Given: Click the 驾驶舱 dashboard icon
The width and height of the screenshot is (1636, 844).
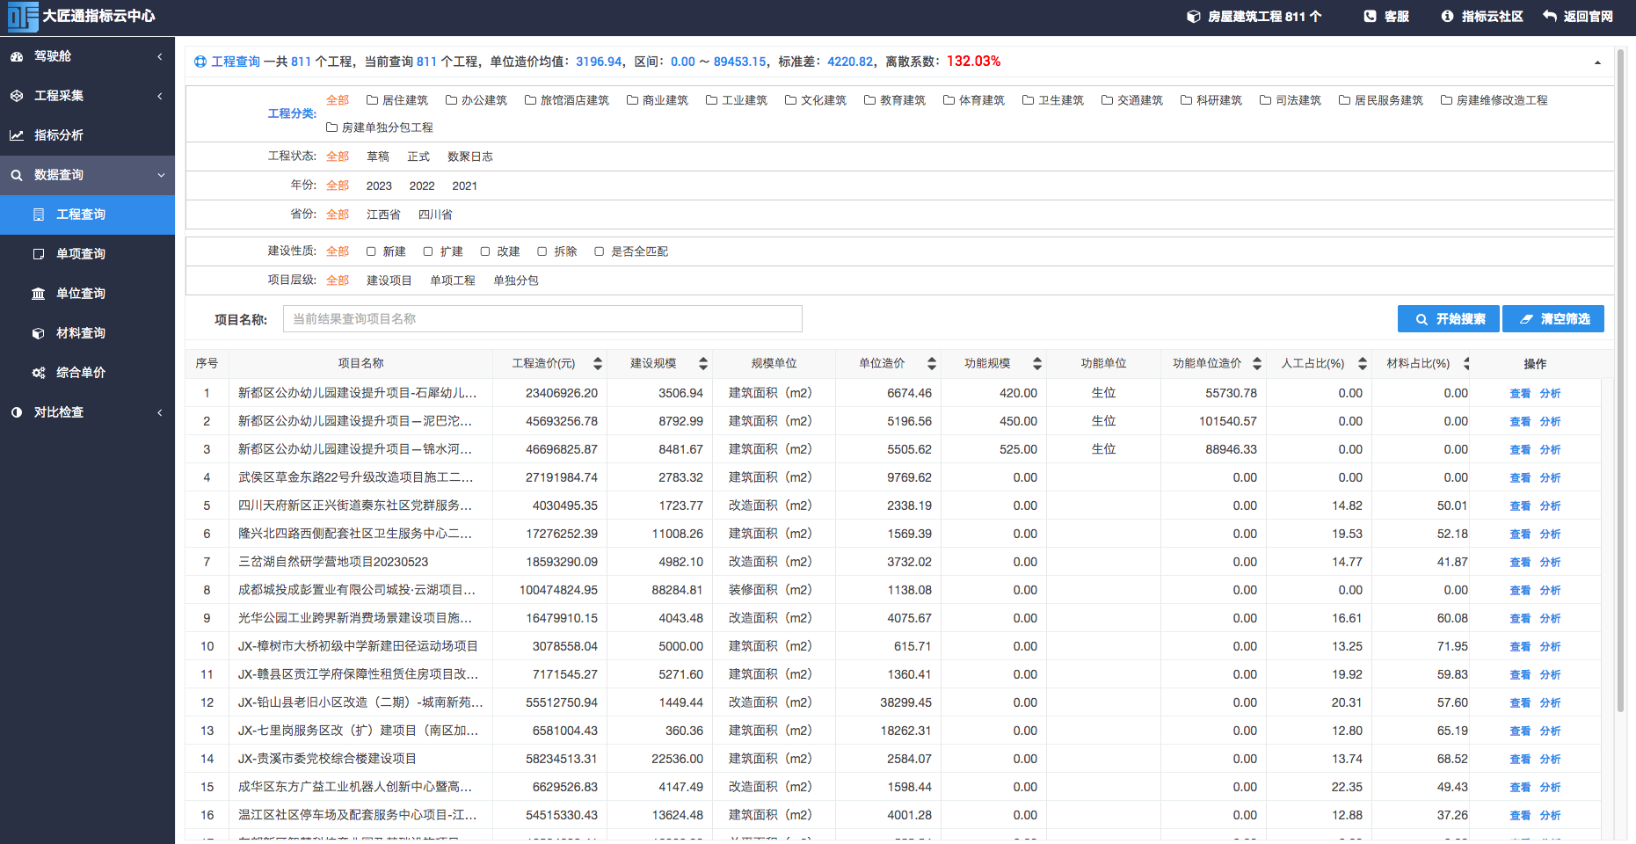Looking at the screenshot, I should [17, 56].
